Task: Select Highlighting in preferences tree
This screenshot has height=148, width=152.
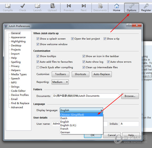Action: (18, 41)
